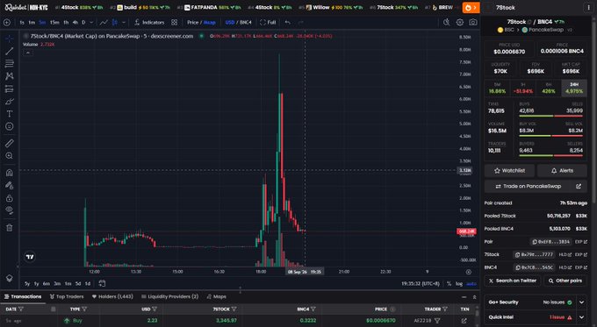Viewport: 597px width, 327px height.
Task: Set up Alerts for 7Stock
Action: (562, 171)
